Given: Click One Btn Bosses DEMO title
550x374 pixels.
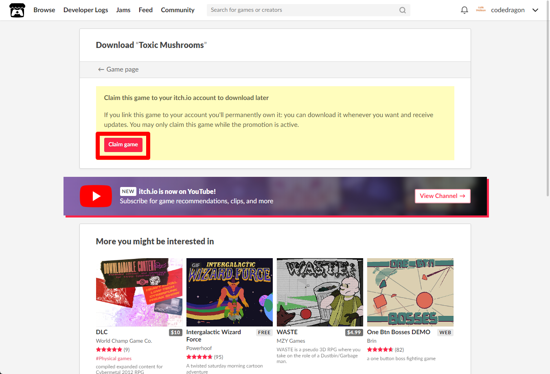Looking at the screenshot, I should (399, 332).
